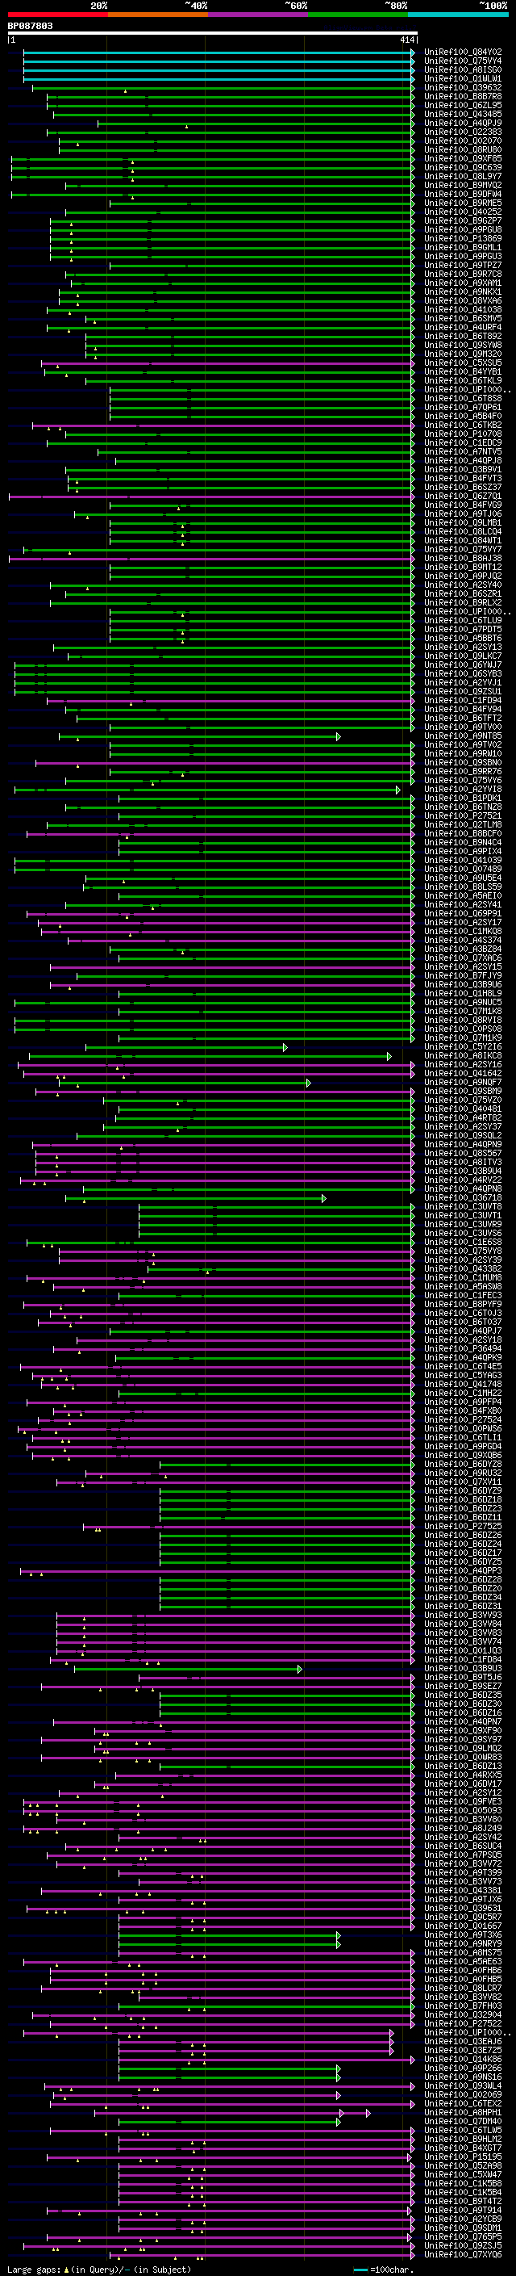Select the UniRef100_B8PYF9 label

pyautogui.click(x=462, y=1305)
